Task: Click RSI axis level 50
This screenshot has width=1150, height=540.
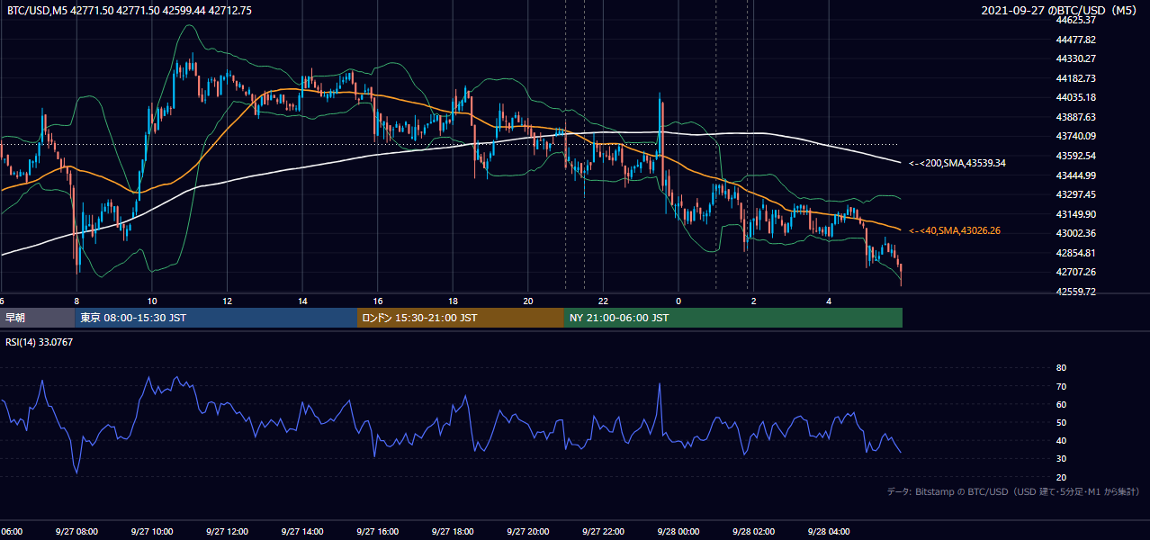Action: (1062, 422)
